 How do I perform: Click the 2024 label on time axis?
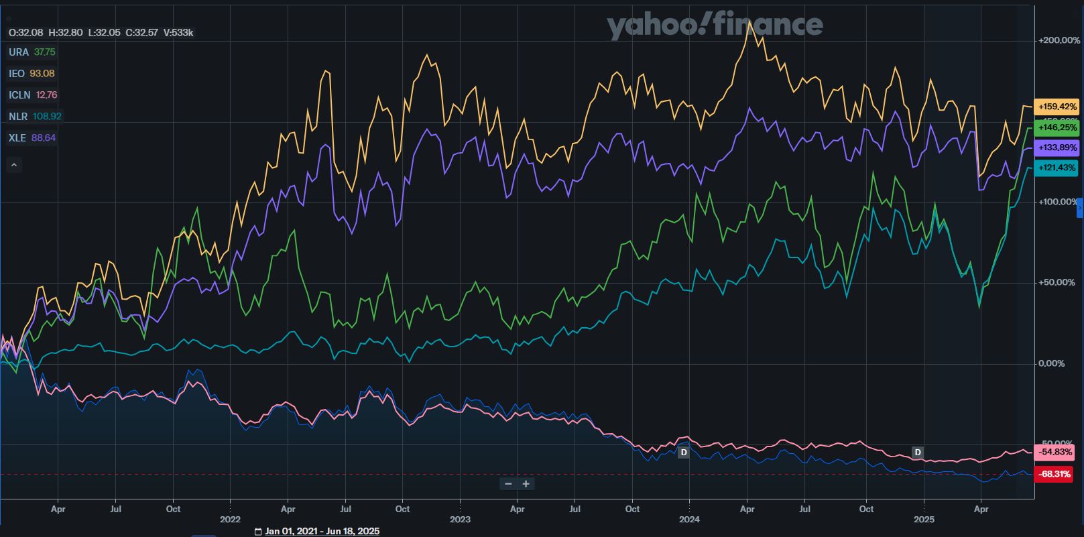(689, 519)
